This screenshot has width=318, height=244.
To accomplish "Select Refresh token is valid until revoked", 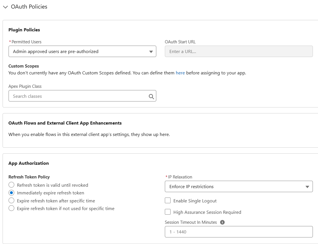I will pyautogui.click(x=11, y=185).
